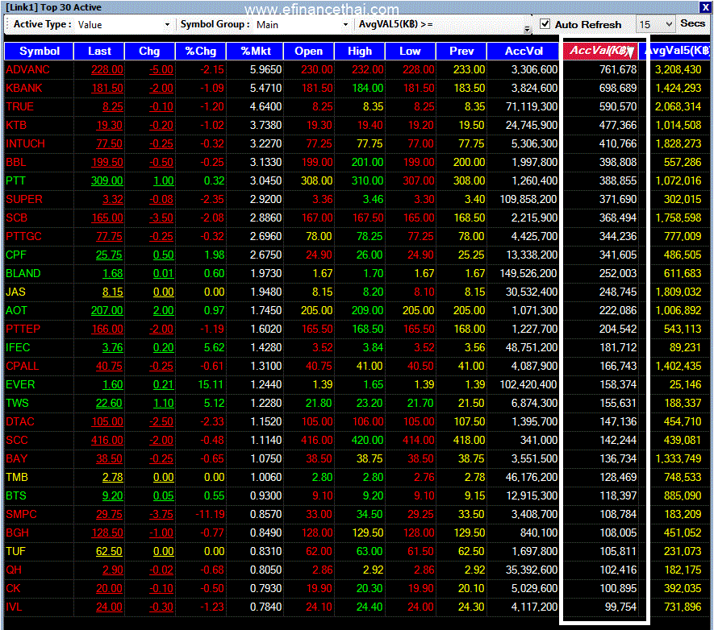Select the PTT symbol row

point(15,181)
